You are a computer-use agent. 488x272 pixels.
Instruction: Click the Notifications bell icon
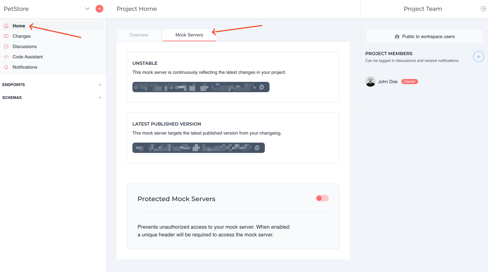[x=6, y=67]
